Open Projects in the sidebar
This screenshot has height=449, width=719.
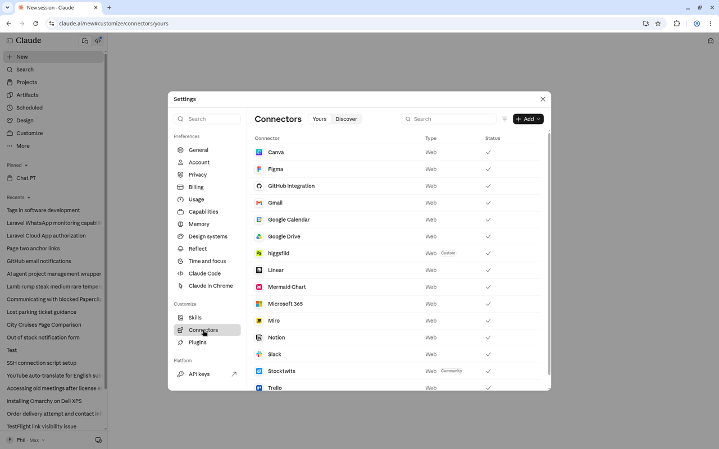[53, 83]
